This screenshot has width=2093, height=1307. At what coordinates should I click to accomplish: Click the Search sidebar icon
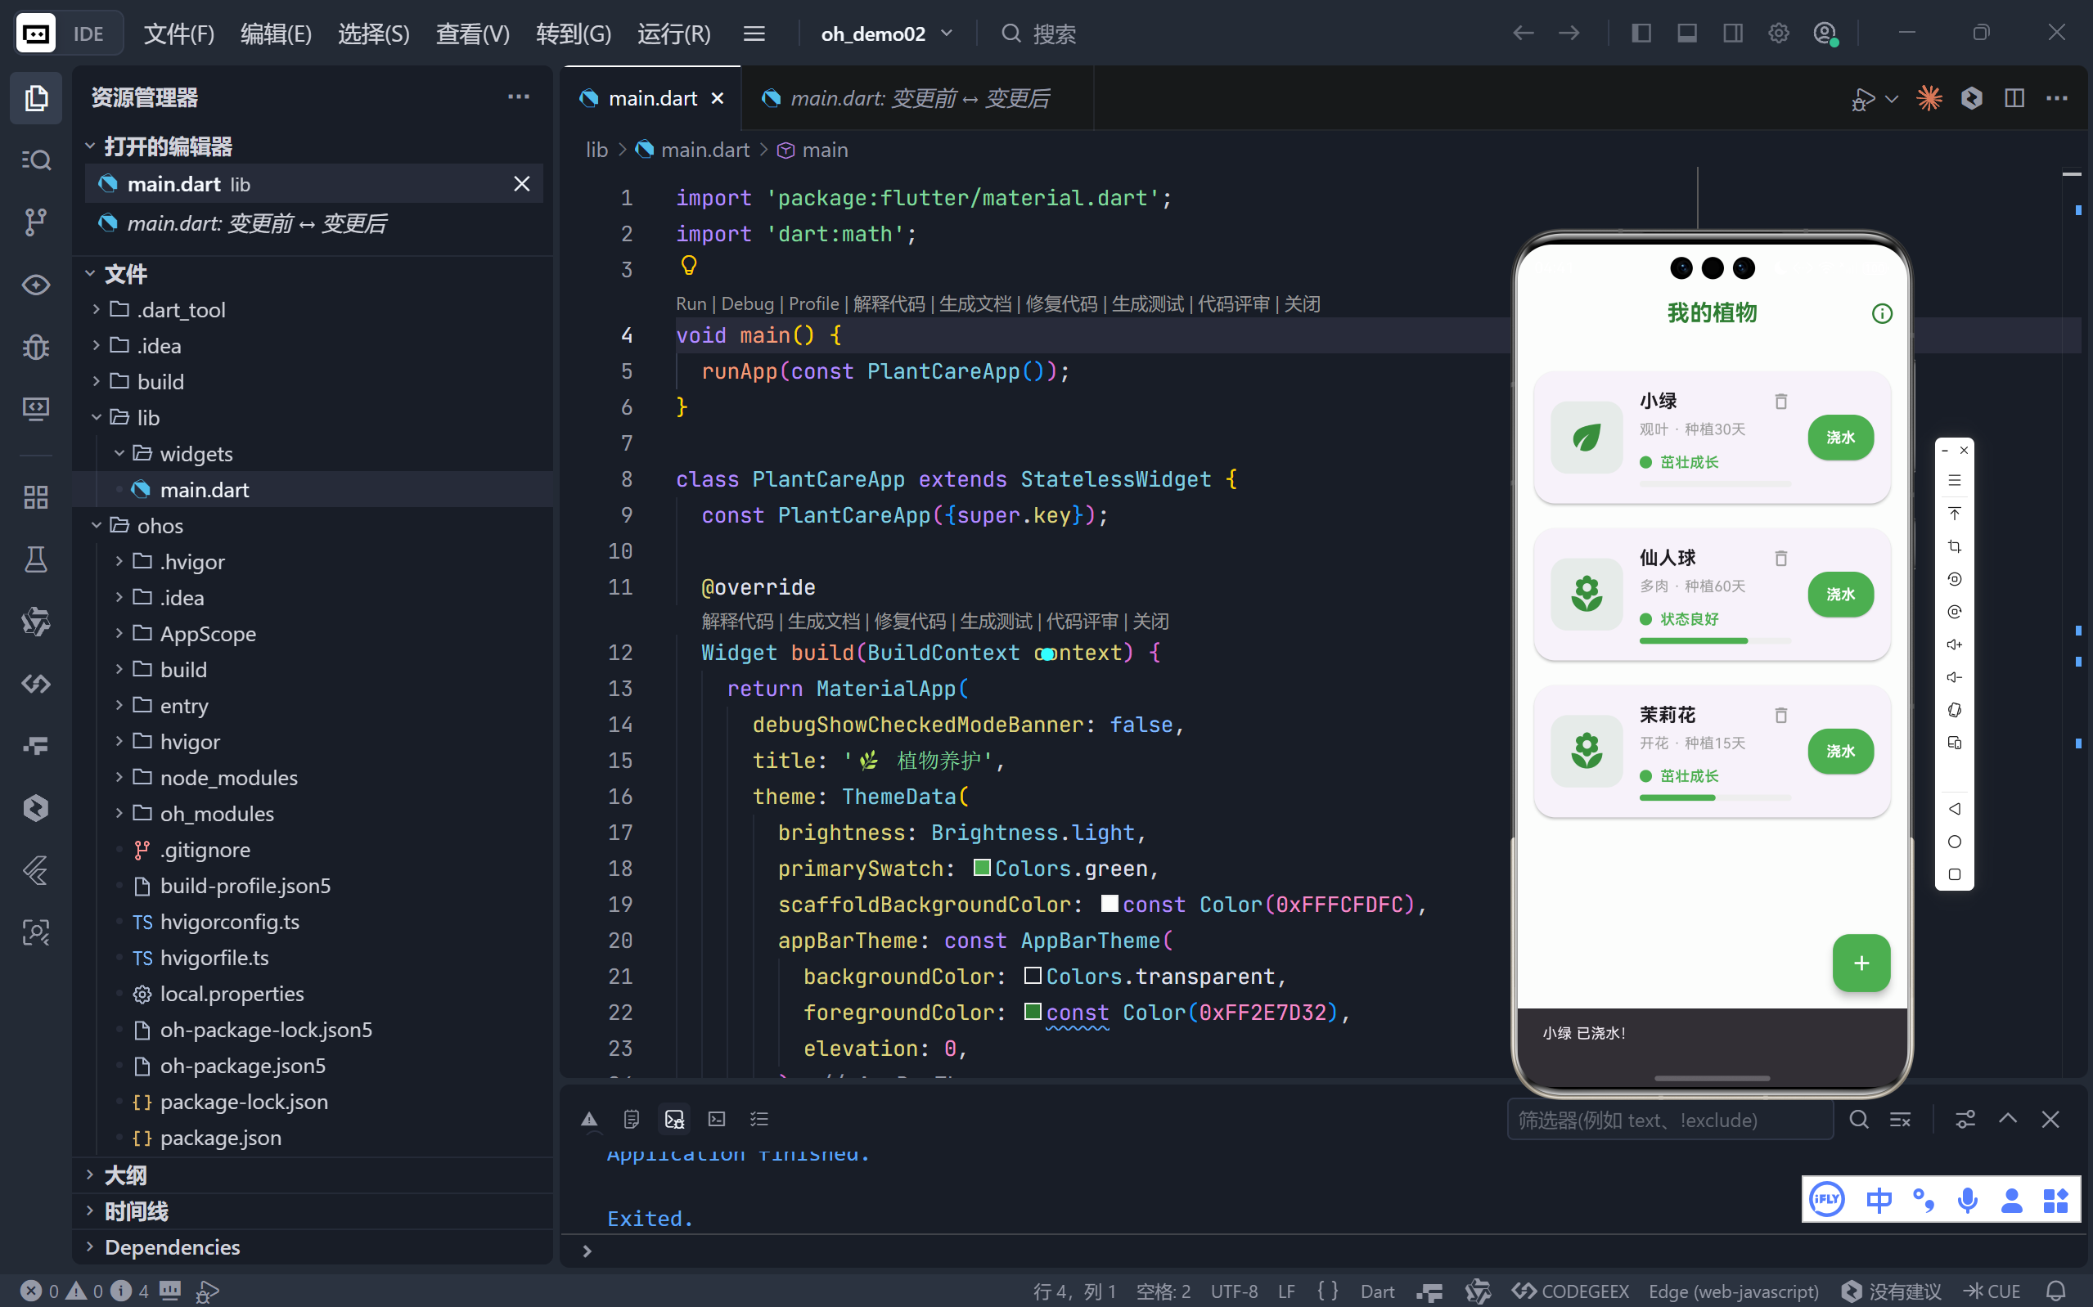coord(35,160)
